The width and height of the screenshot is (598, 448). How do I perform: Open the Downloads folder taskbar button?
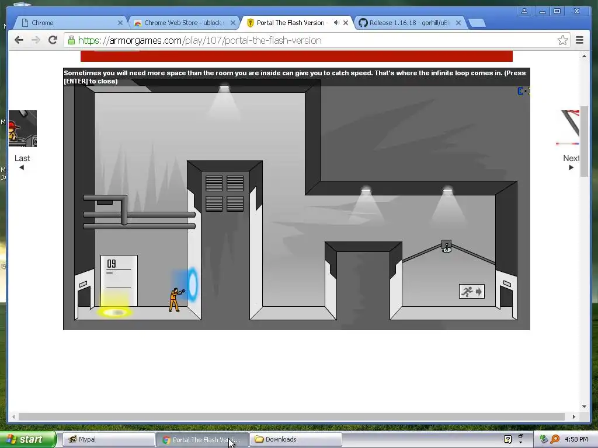(x=295, y=439)
